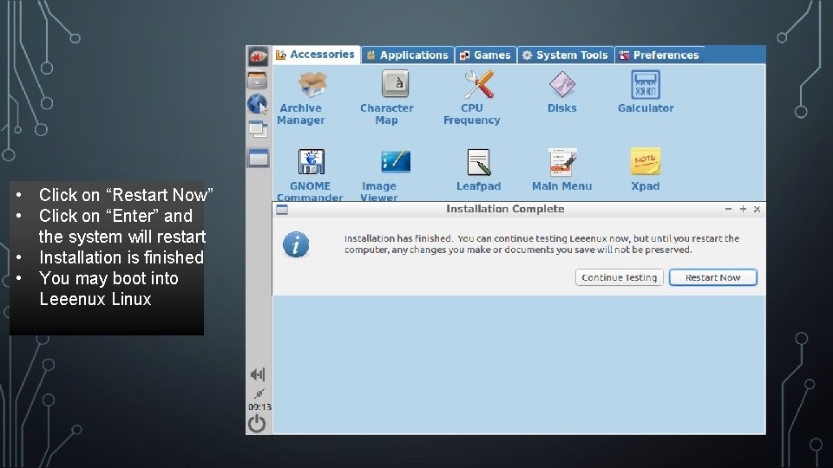
Task: Launch Image Viewer
Action: (x=389, y=174)
